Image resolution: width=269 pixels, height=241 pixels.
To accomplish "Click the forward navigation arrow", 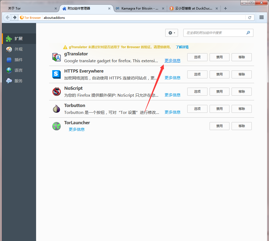I will pos(15,17).
